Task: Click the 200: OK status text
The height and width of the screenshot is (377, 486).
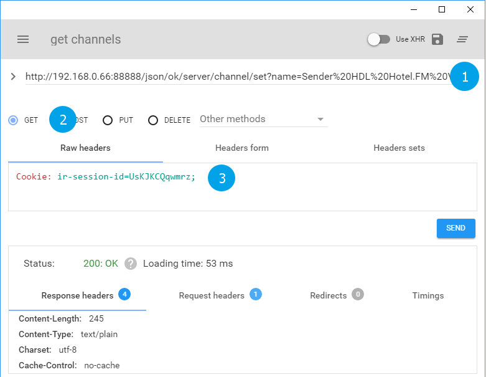Action: pyautogui.click(x=101, y=264)
